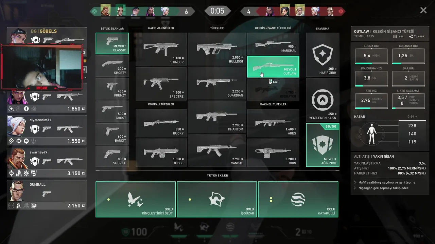
Task: Buy the Bandit sidearm
Action: pos(112,134)
